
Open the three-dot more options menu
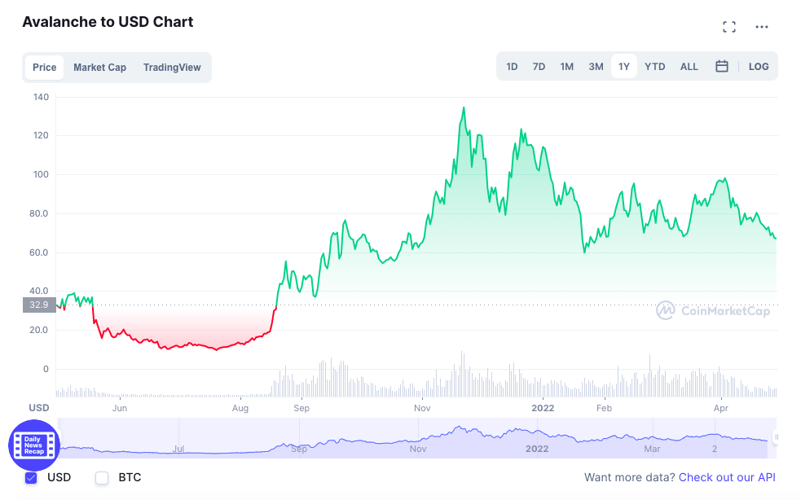762,27
